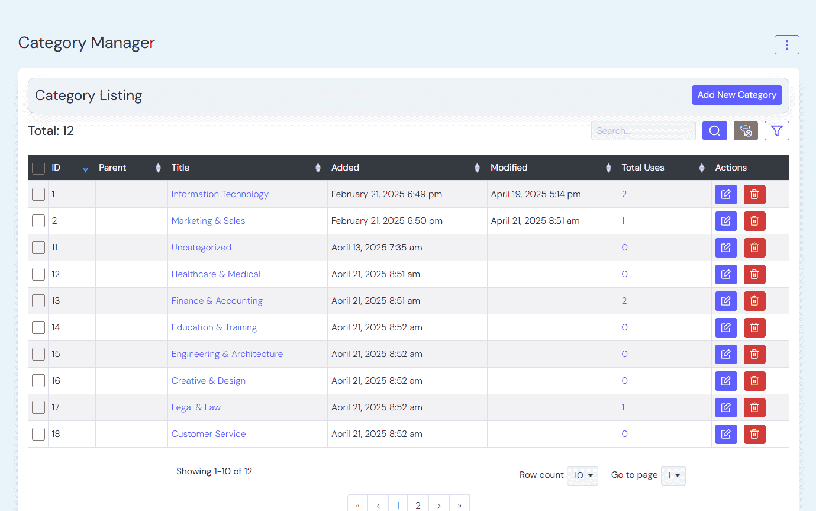Image resolution: width=816 pixels, height=511 pixels.
Task: Click the magnifier search icon button
Action: point(714,131)
